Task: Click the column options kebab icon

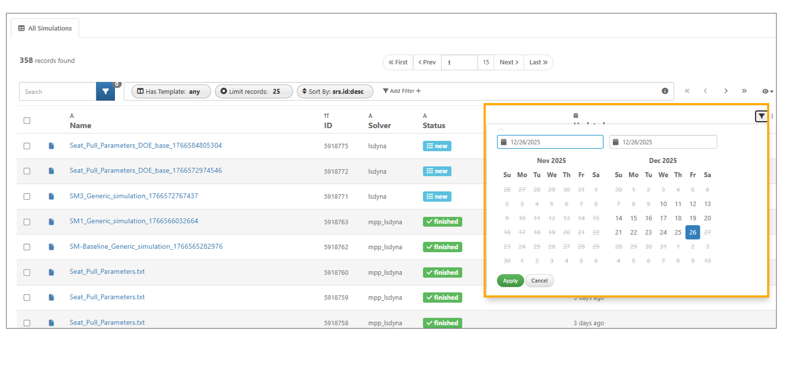Action: (x=772, y=116)
